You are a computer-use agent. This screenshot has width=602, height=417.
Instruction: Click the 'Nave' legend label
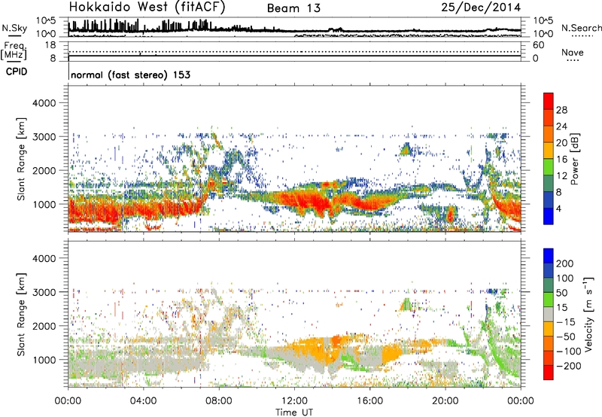click(x=572, y=53)
